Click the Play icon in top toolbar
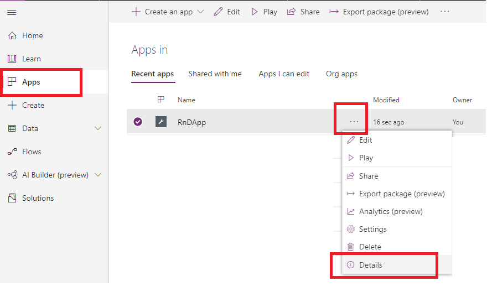 click(255, 12)
